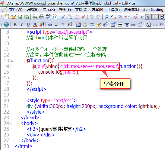
Task: Open the list tag dropdown
Action: point(140,25)
